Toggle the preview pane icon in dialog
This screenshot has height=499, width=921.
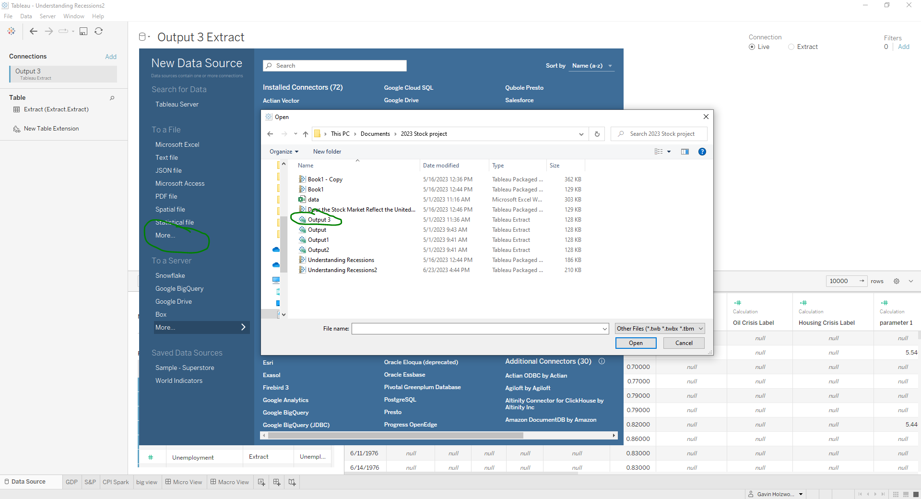(685, 152)
